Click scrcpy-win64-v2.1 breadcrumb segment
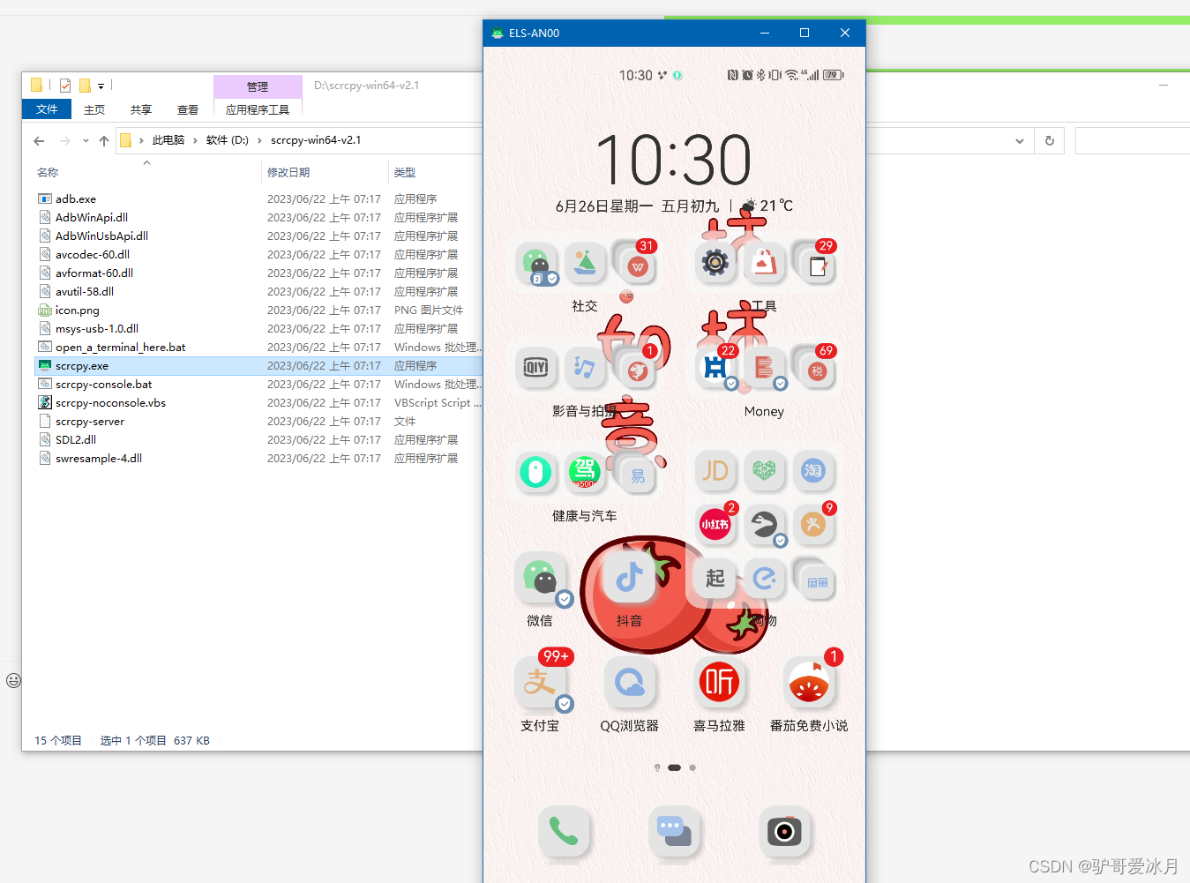1190x883 pixels. tap(316, 140)
